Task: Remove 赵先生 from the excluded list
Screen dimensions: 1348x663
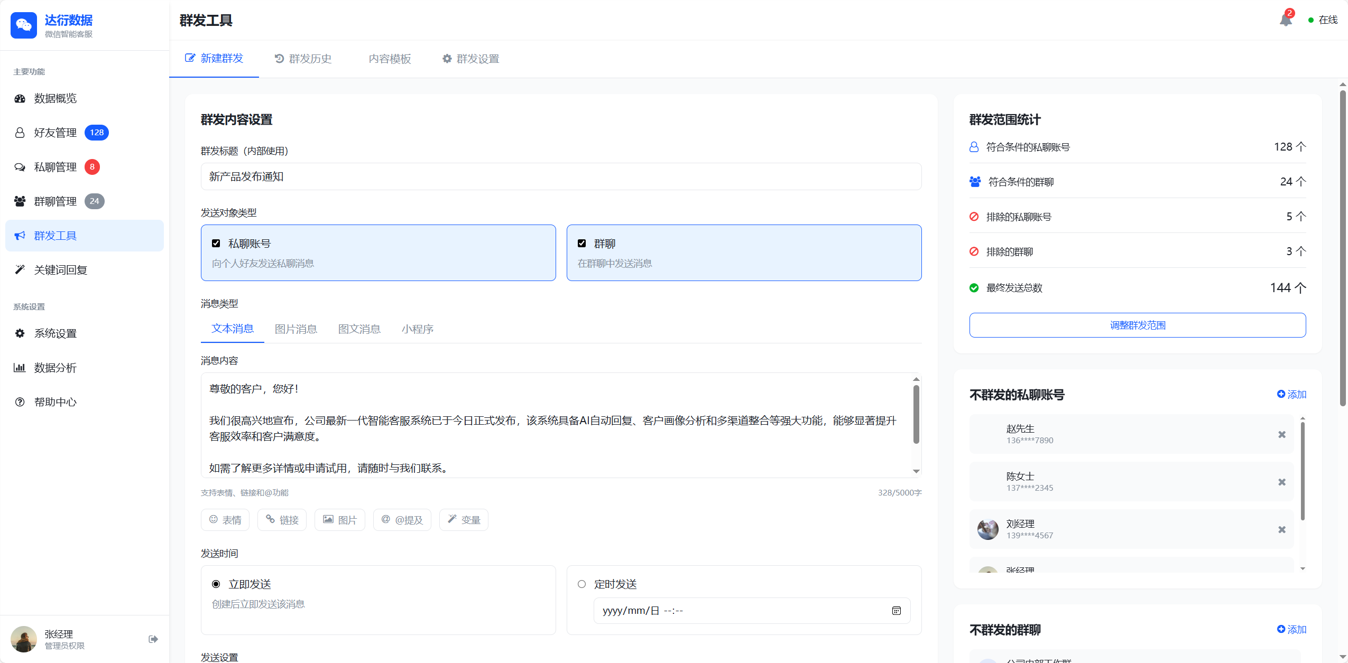Action: pyautogui.click(x=1281, y=434)
